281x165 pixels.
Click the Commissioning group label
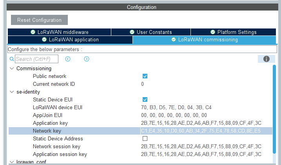(x=34, y=69)
